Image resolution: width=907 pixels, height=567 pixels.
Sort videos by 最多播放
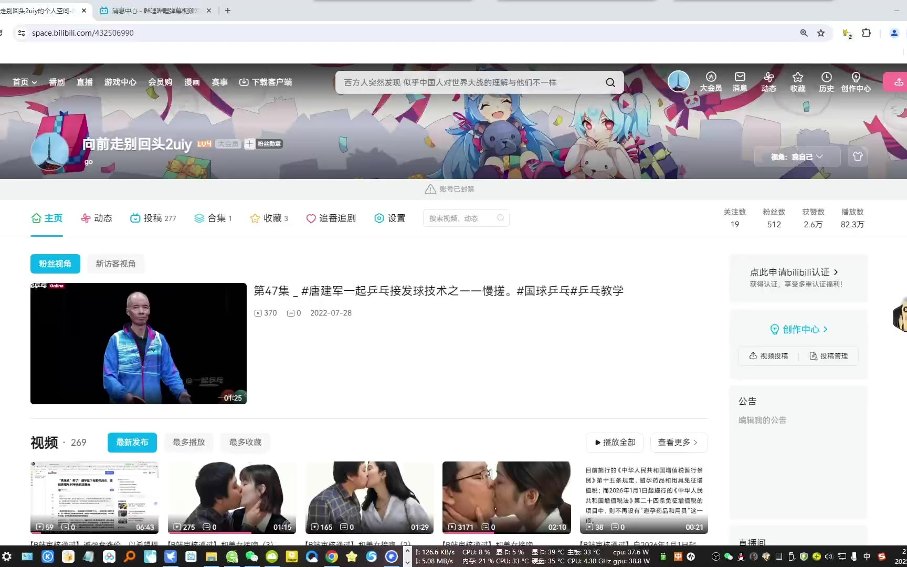pyautogui.click(x=188, y=442)
